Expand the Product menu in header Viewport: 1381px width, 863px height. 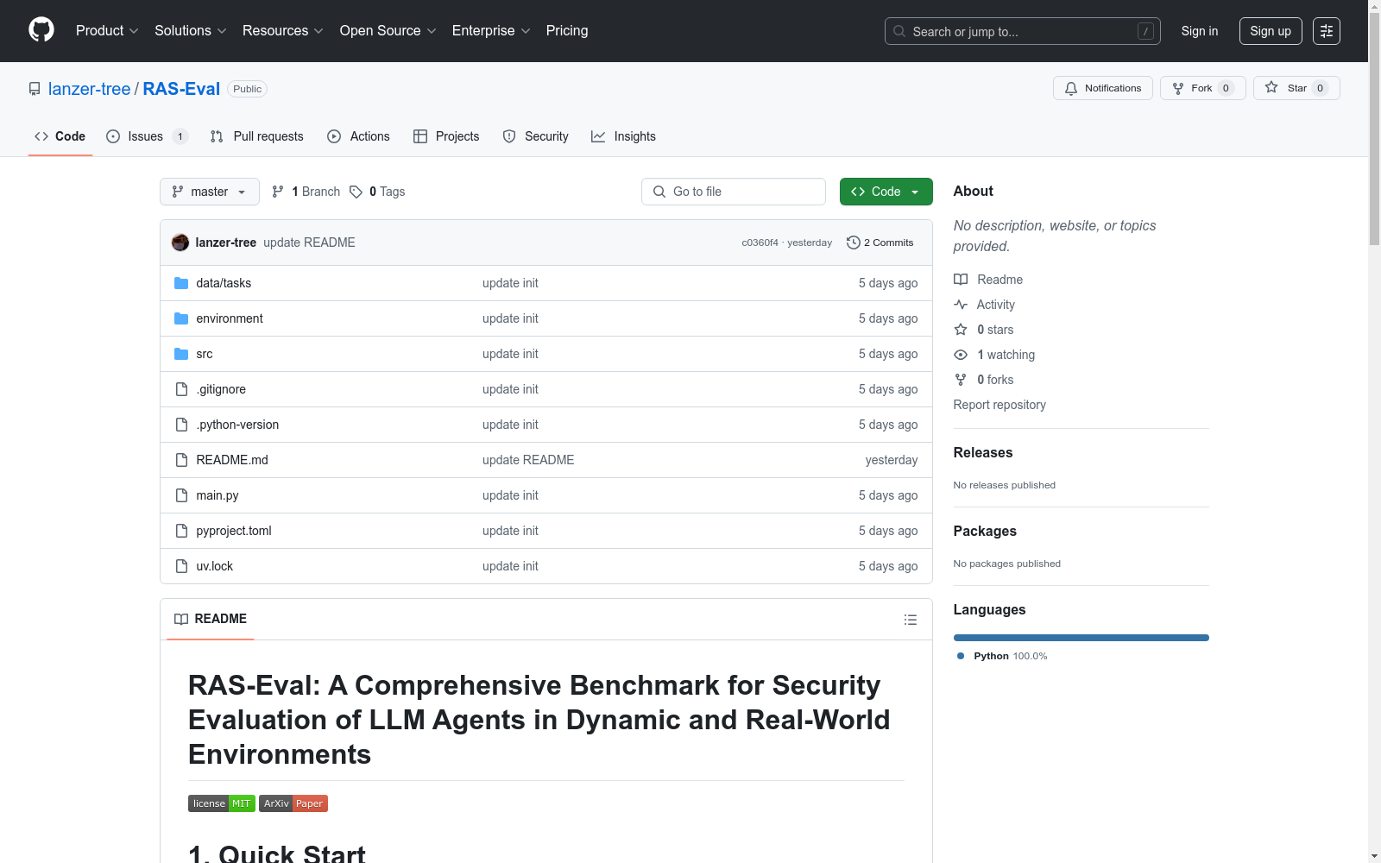[x=107, y=31]
